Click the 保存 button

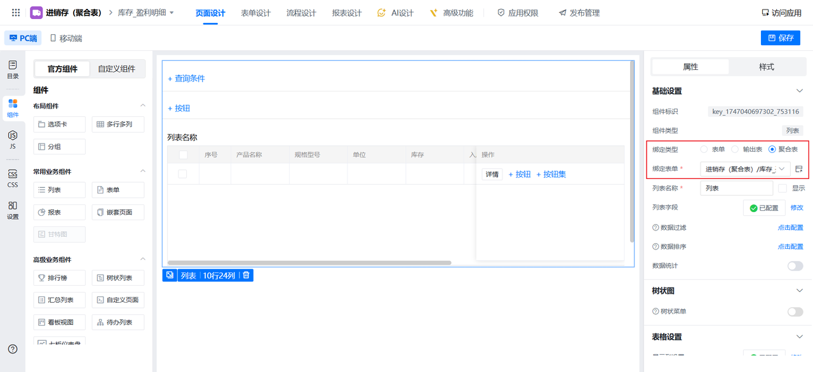780,38
